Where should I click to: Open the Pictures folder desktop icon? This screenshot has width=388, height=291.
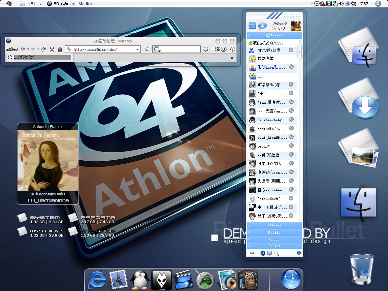tap(358, 149)
